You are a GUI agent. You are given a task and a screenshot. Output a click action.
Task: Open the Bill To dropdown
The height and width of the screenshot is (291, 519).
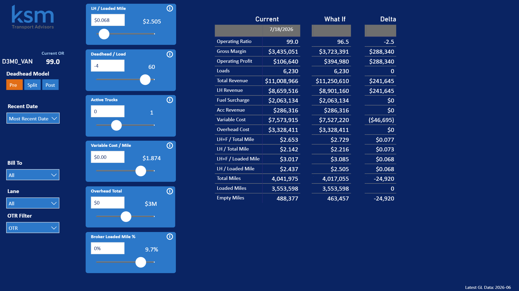click(x=33, y=175)
